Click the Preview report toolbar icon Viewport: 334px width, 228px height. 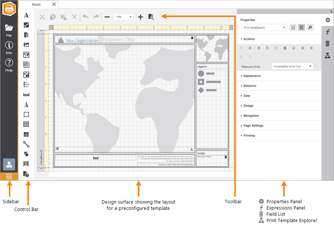tap(151, 17)
